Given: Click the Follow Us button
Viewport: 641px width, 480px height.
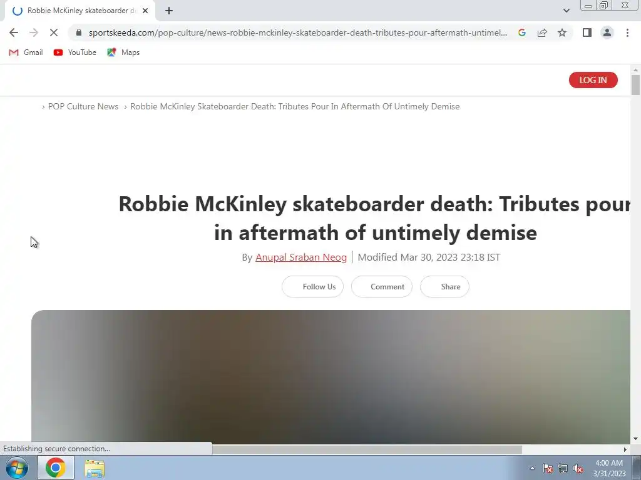Looking at the screenshot, I should point(313,286).
